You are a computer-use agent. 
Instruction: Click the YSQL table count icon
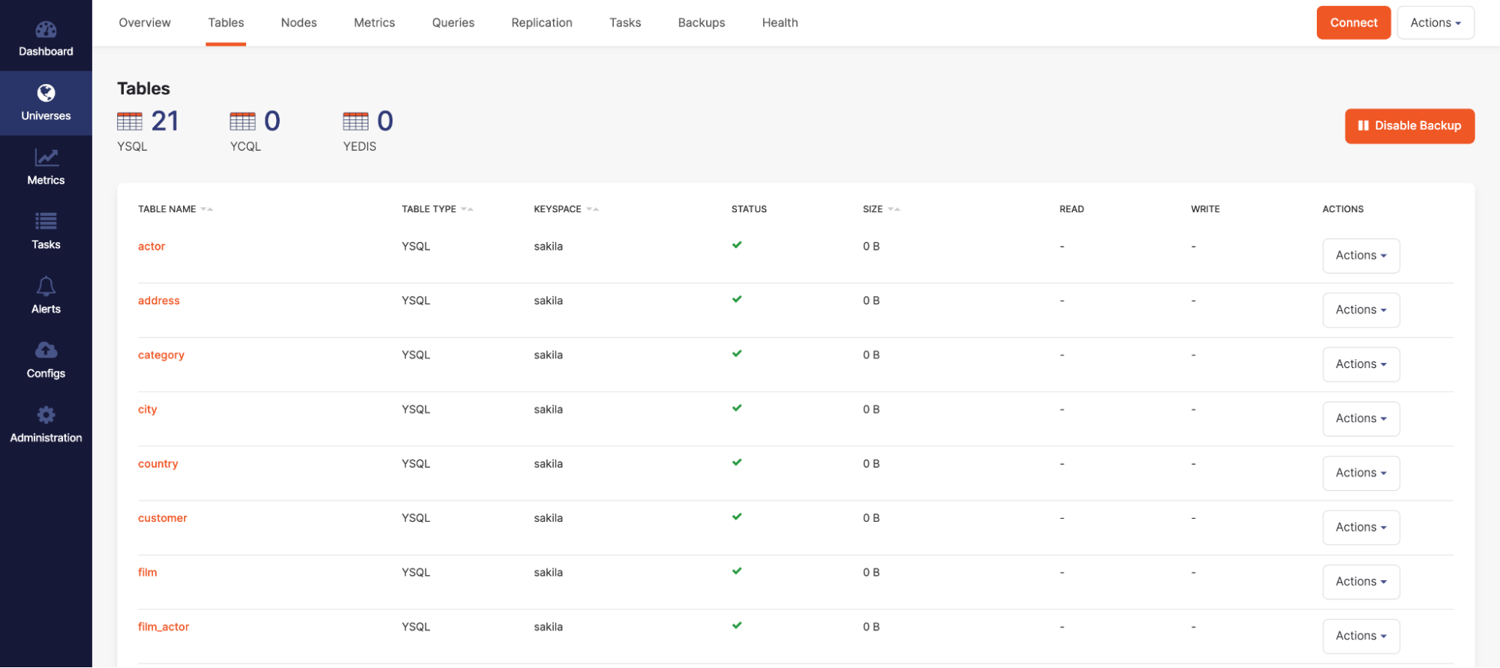pos(130,121)
